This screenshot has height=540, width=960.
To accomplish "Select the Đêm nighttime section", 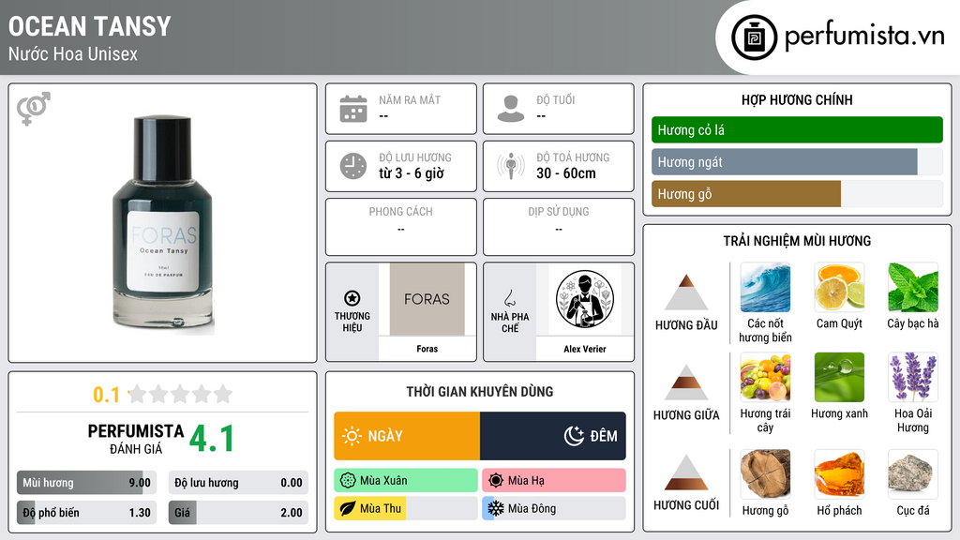I will (x=553, y=436).
